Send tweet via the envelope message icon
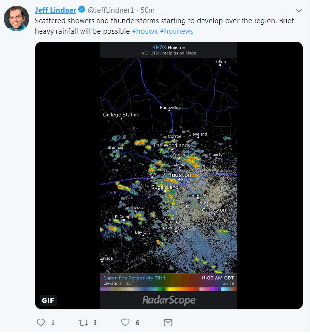 pos(168,322)
